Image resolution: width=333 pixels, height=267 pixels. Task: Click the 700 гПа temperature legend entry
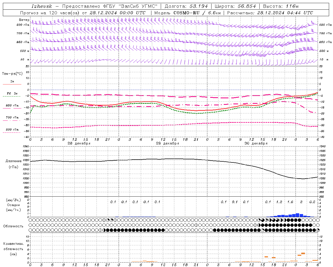point(12,118)
